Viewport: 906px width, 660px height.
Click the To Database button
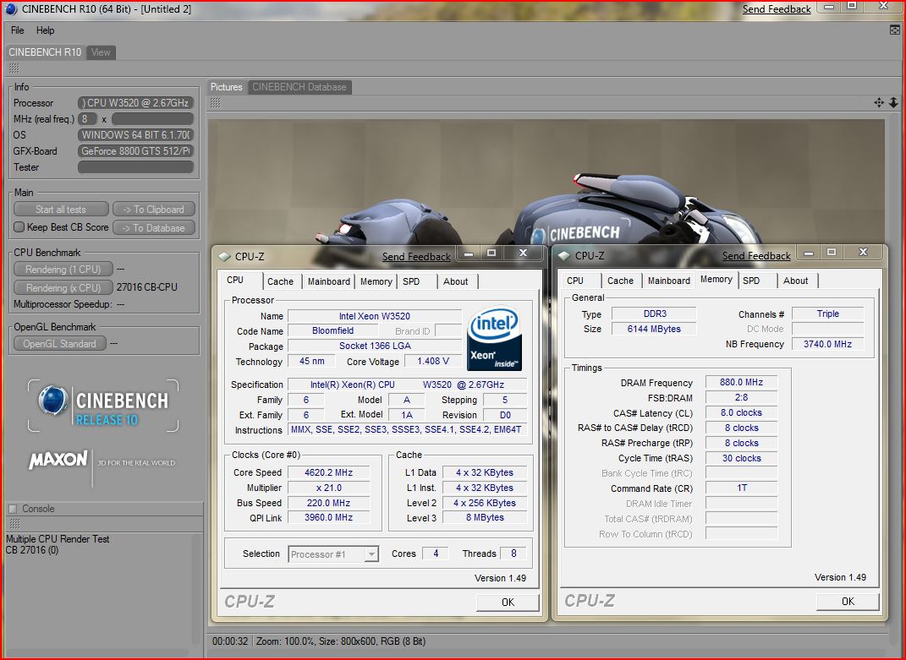coord(154,227)
